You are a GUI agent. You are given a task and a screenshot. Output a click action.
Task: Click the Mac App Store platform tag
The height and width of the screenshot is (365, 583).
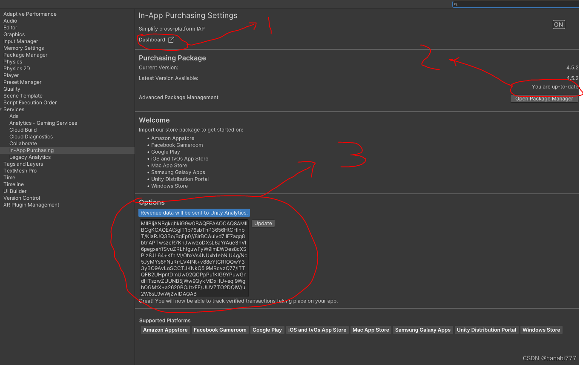[371, 330]
